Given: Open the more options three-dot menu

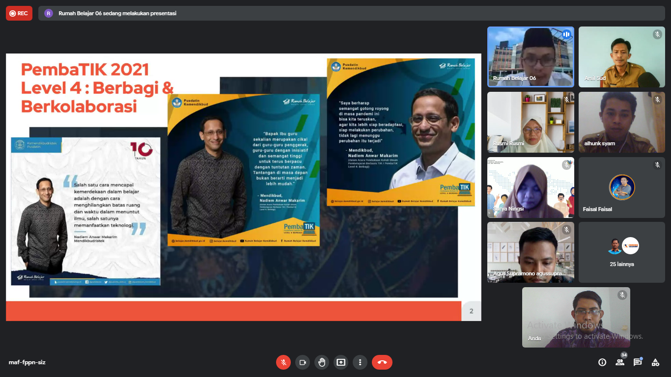Looking at the screenshot, I should click(360, 362).
